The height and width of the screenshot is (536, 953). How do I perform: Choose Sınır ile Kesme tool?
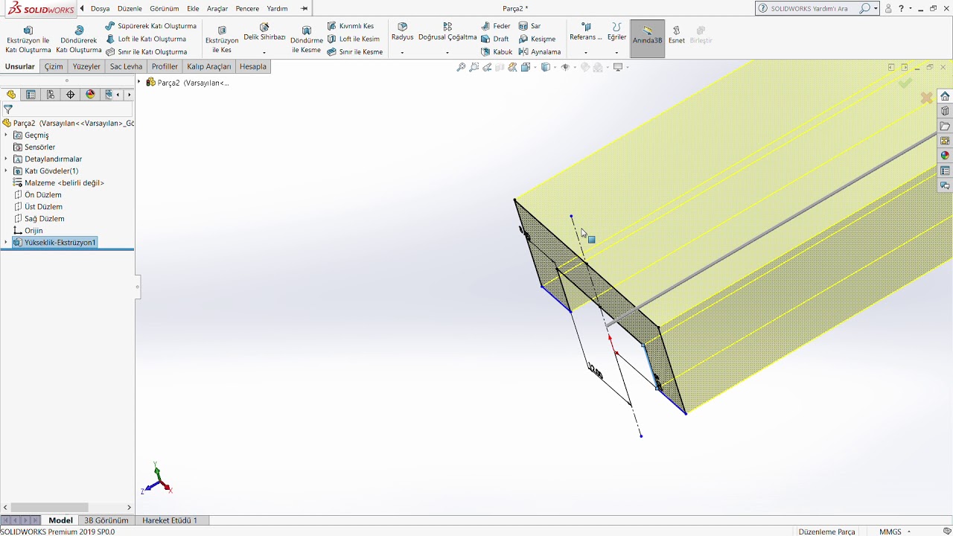[355, 52]
